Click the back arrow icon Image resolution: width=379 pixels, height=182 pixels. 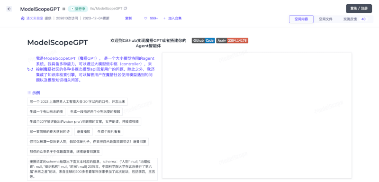[x=9, y=9]
